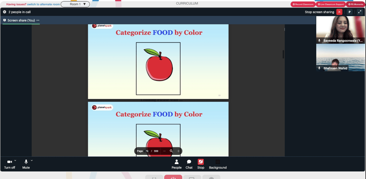This screenshot has height=179, width=366.
Task: Click the Record Classroom button
Action: 303,4
